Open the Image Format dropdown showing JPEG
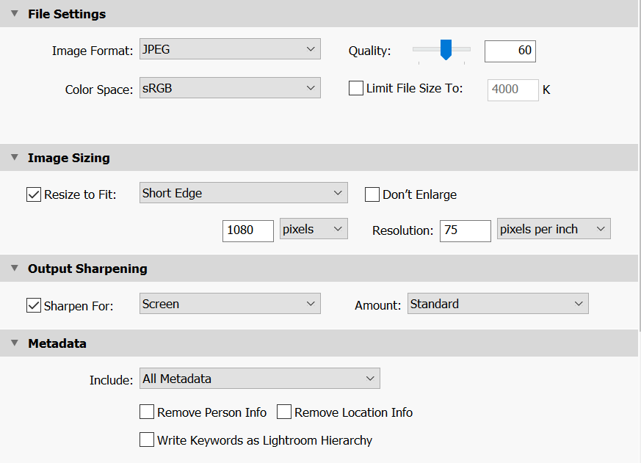This screenshot has width=641, height=463. tap(230, 48)
